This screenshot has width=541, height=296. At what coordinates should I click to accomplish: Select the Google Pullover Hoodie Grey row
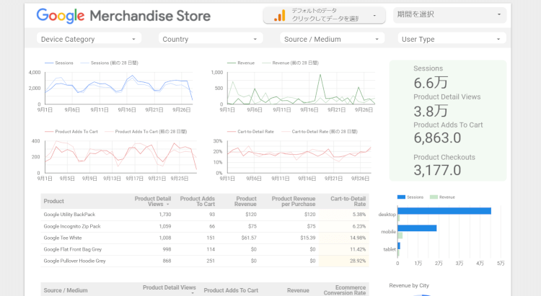[205, 261]
